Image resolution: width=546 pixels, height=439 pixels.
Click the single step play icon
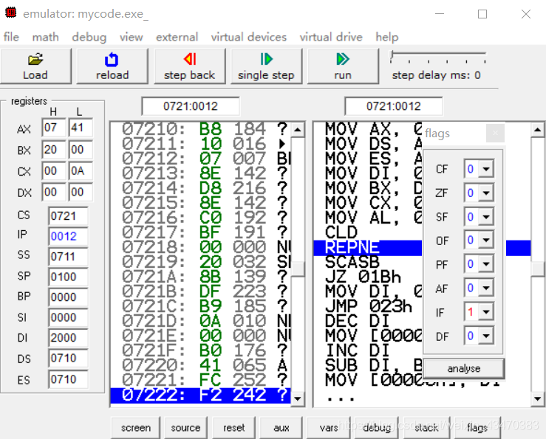[x=267, y=59]
